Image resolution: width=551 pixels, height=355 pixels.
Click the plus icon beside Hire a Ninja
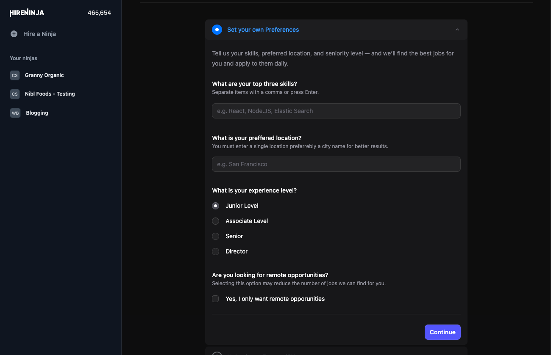(14, 34)
